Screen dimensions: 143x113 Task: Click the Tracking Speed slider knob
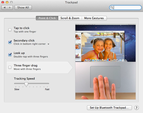click(26, 84)
